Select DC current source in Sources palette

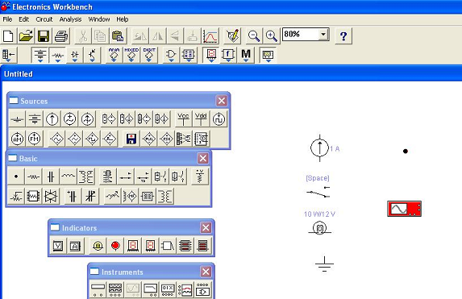click(x=52, y=119)
